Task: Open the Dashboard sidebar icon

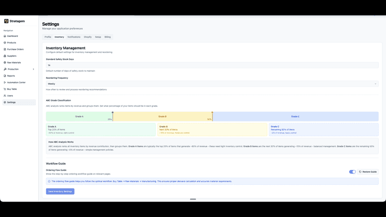Action: tap(5, 36)
